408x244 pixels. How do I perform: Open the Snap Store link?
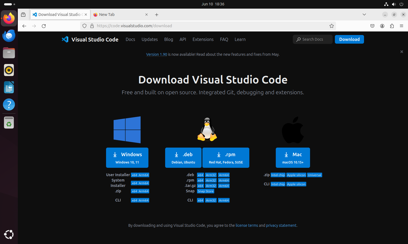206,191
